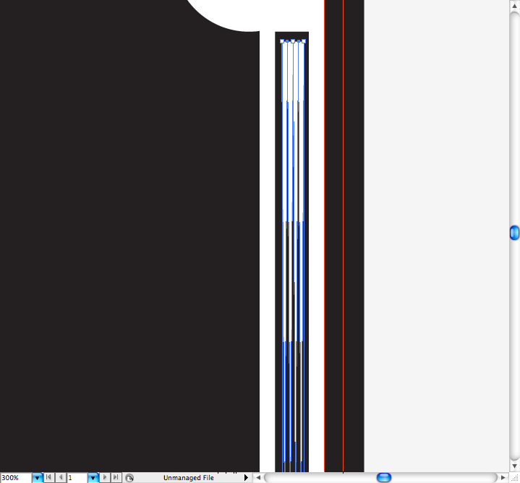Open the artboard navigation dropdown
Image resolution: width=520 pixels, height=483 pixels.
[93, 478]
